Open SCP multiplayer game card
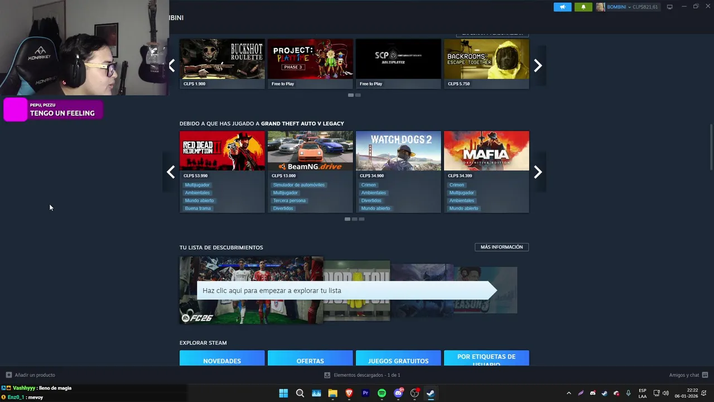 398,63
